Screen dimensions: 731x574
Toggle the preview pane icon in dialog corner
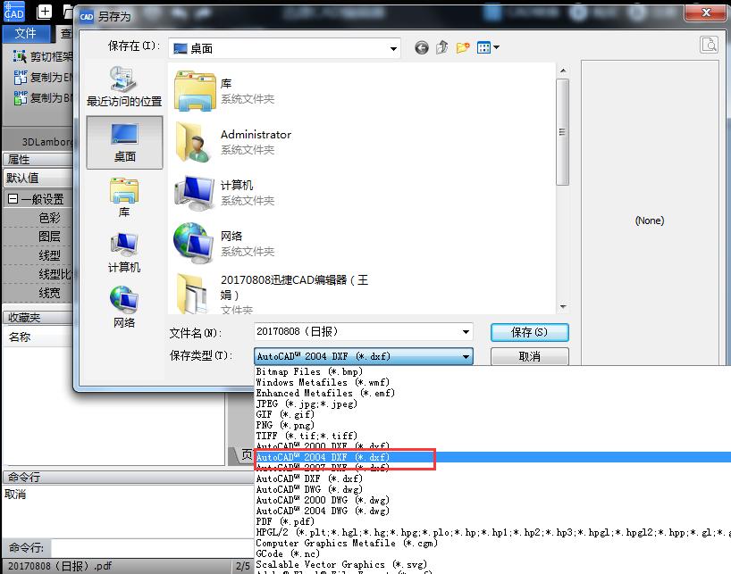click(709, 43)
